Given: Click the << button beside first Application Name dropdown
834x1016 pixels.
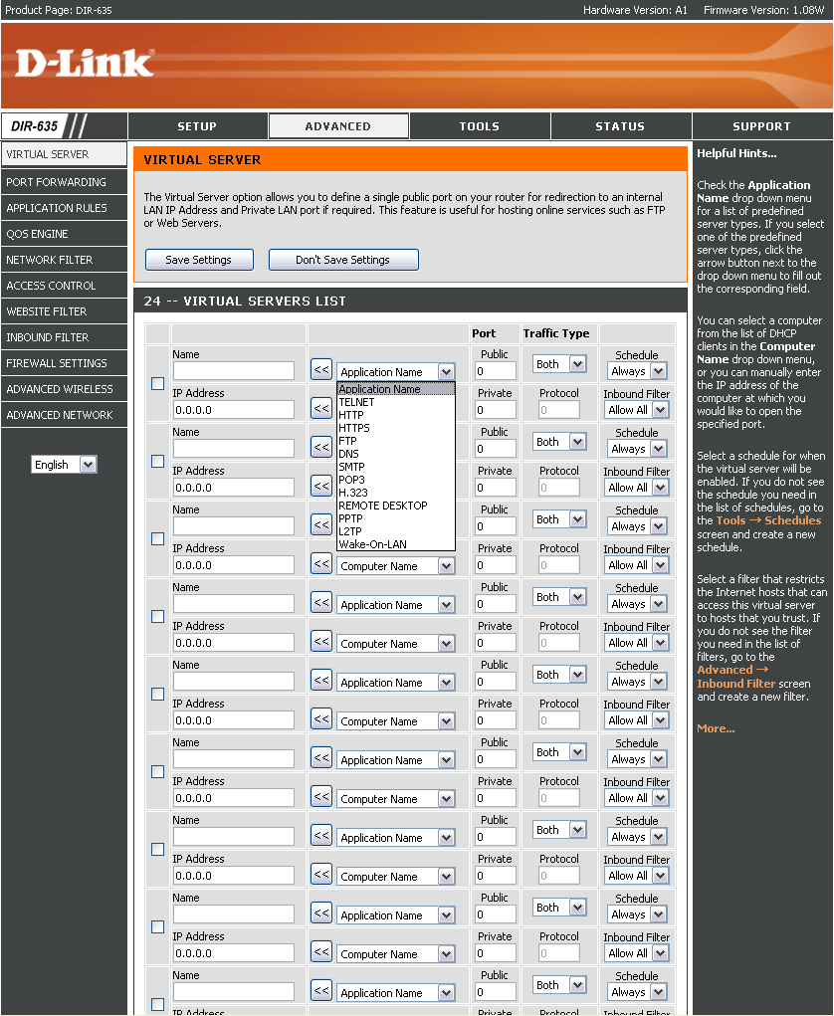Looking at the screenshot, I should pyautogui.click(x=321, y=370).
